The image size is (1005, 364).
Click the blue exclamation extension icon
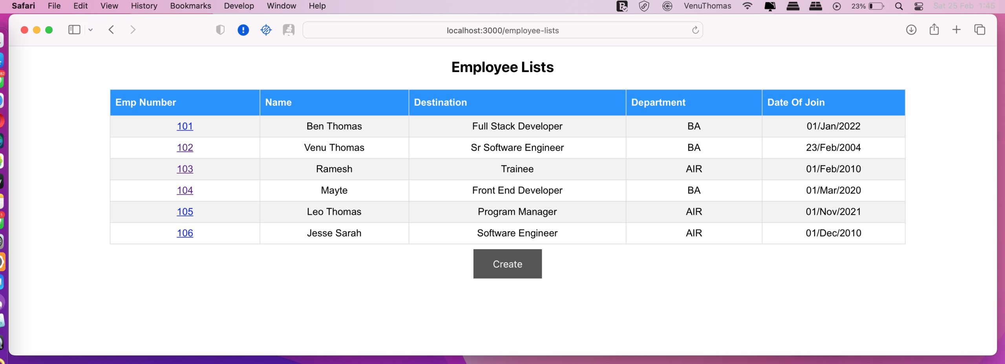click(243, 30)
